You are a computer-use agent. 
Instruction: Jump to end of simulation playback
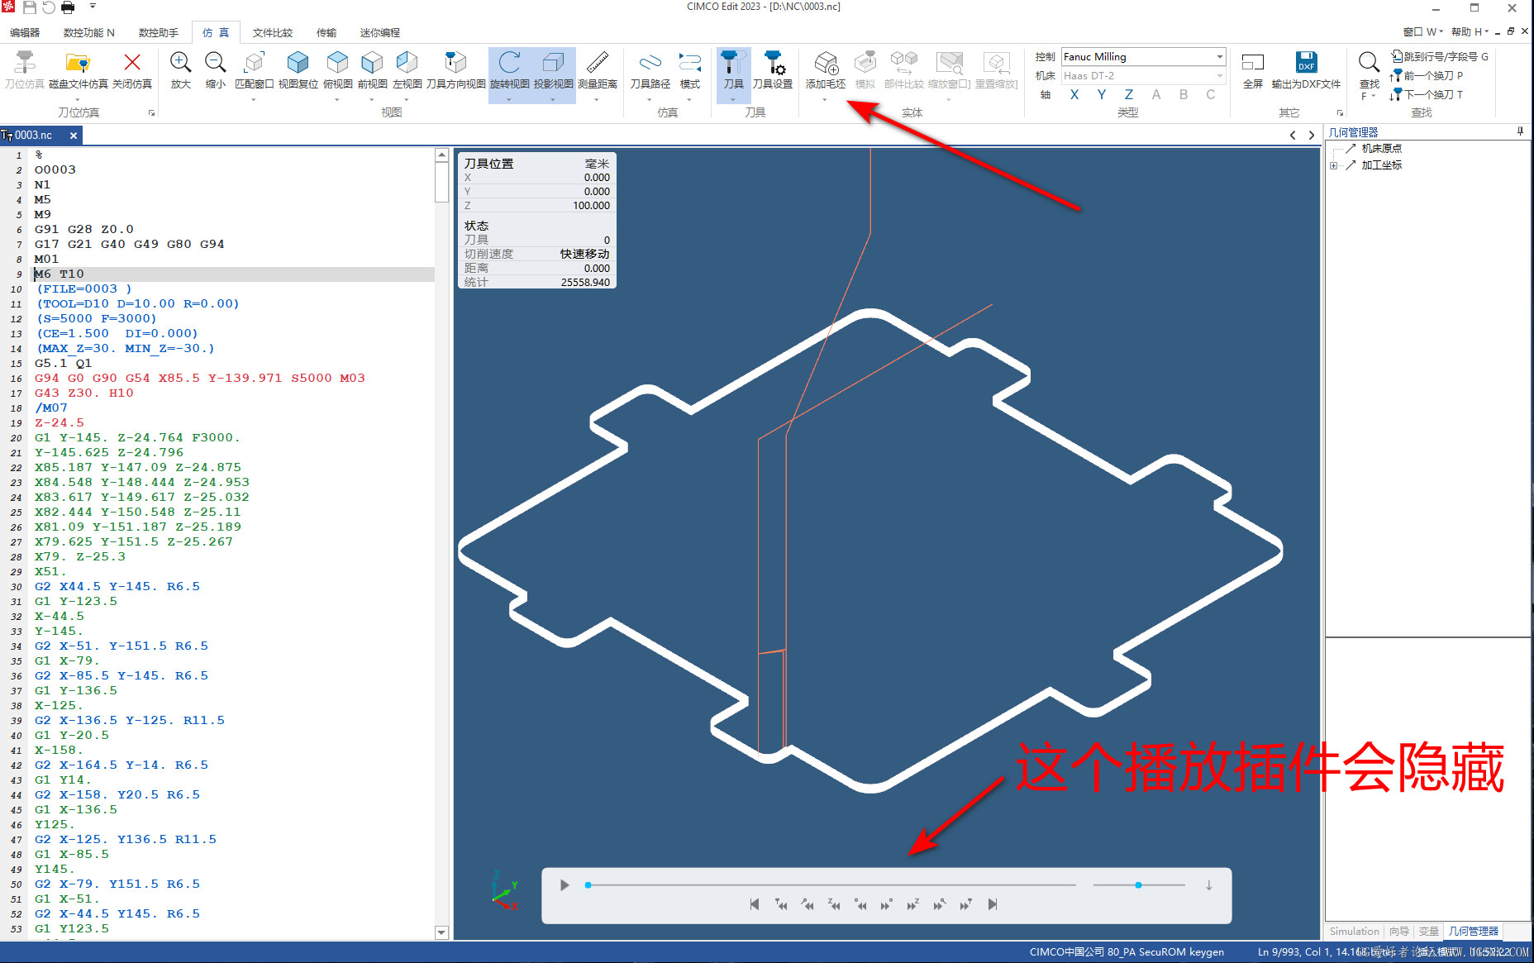pyautogui.click(x=993, y=904)
